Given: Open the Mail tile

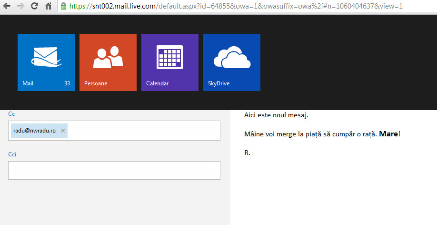Looking at the screenshot, I should click(46, 62).
